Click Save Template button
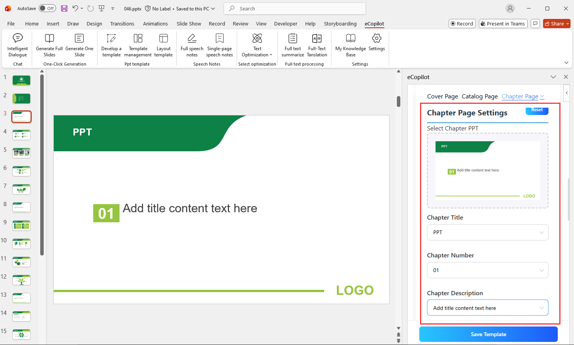The height and width of the screenshot is (345, 574). tap(488, 334)
